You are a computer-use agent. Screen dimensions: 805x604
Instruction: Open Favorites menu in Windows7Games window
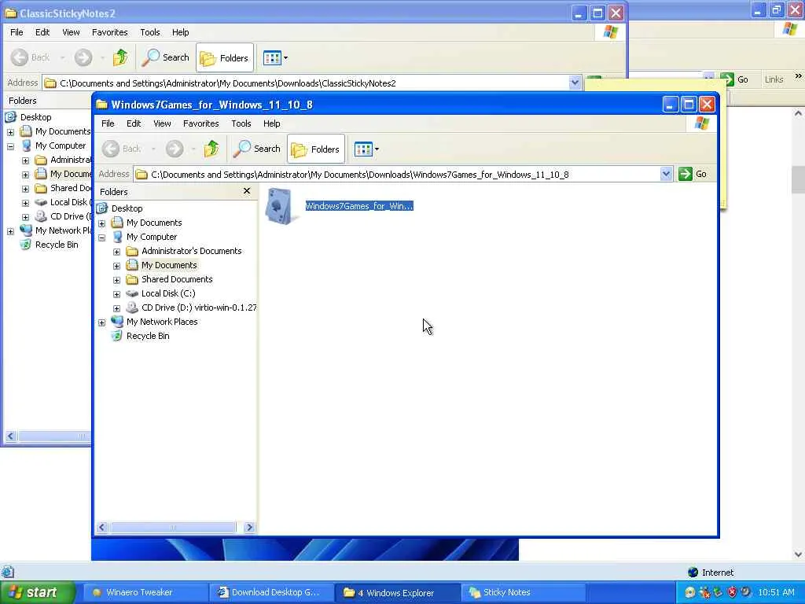tap(200, 123)
